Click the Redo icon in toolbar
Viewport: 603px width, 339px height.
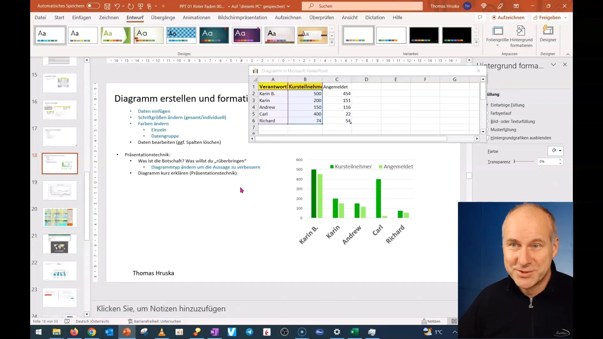[x=131, y=6]
